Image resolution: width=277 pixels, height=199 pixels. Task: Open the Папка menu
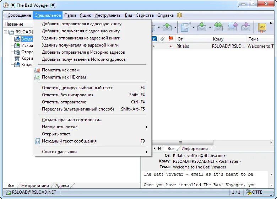pyautogui.click(x=70, y=15)
